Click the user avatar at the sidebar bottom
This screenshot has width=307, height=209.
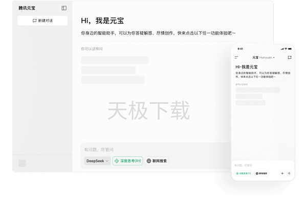22,163
